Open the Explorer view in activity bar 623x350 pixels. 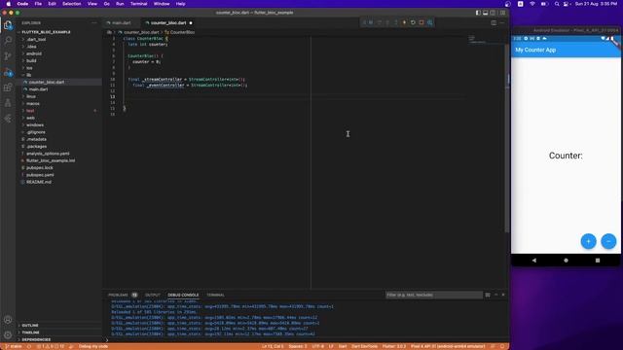(8, 25)
